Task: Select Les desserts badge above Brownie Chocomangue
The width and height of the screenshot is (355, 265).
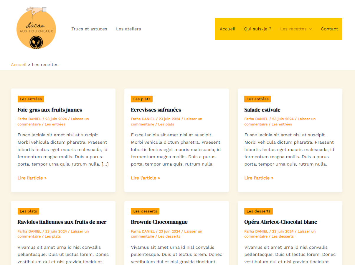Action: (145, 211)
